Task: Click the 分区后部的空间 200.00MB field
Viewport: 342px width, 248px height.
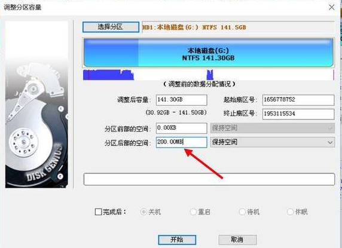Action: [182, 142]
